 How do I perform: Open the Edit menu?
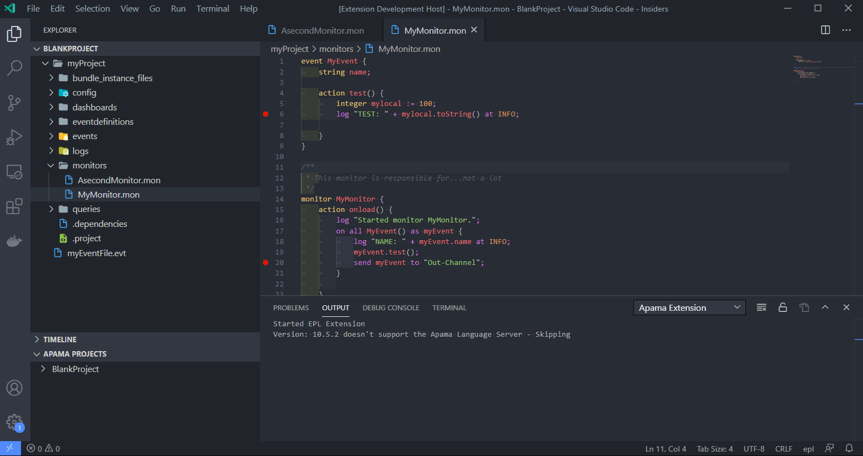click(x=57, y=9)
